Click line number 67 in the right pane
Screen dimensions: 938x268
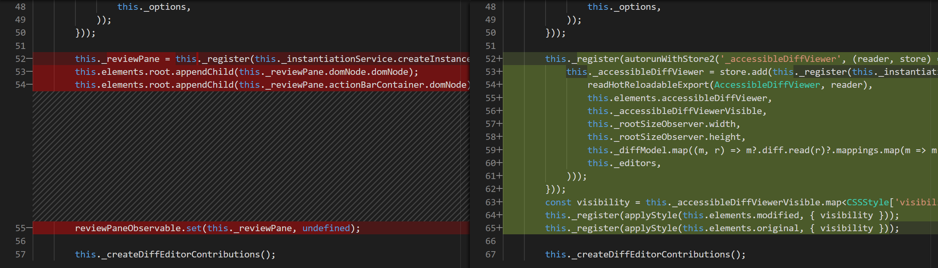[x=491, y=254]
